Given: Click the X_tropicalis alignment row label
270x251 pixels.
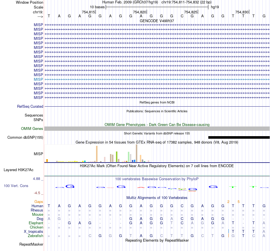Looking at the screenshot, I should tap(34, 232).
